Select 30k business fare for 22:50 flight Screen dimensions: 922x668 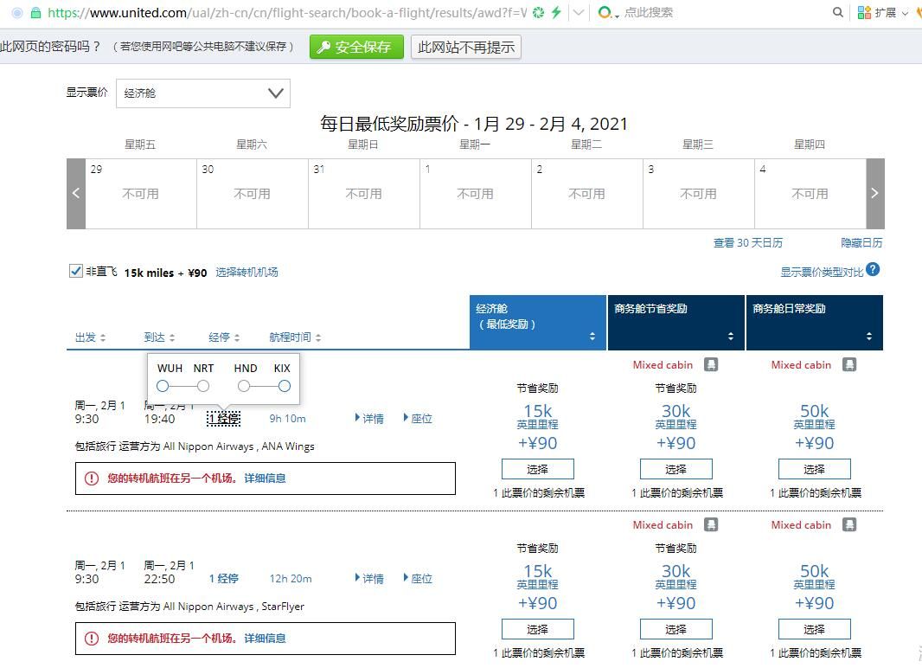coord(675,629)
